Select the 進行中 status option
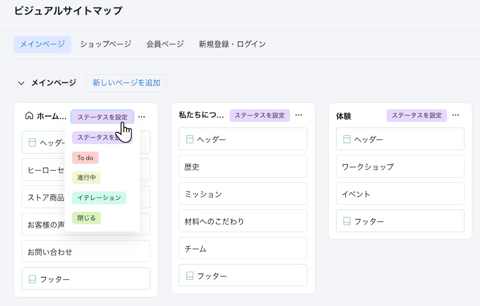 (x=86, y=177)
